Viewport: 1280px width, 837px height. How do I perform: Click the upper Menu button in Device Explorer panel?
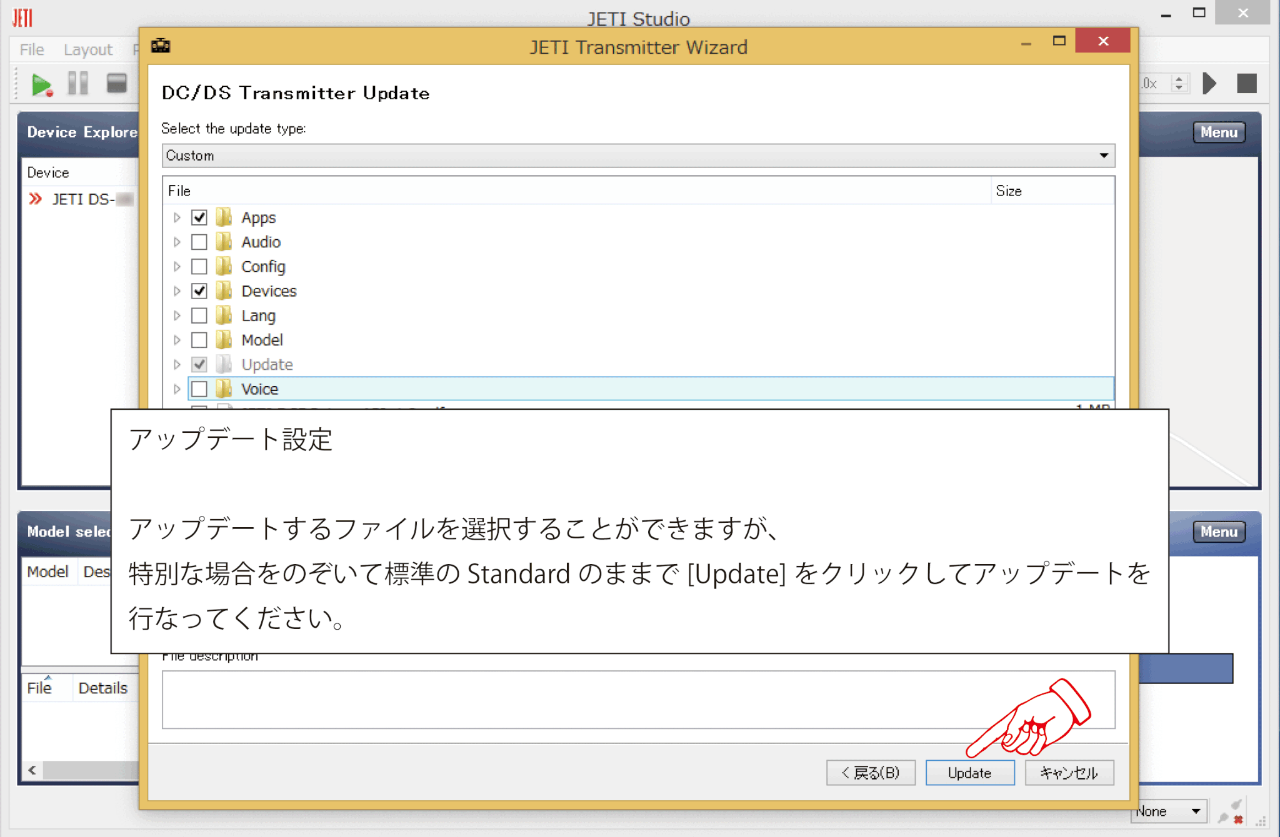pos(1219,132)
